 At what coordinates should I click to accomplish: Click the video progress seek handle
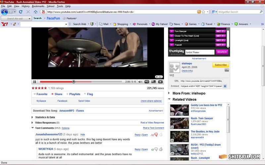(74, 82)
